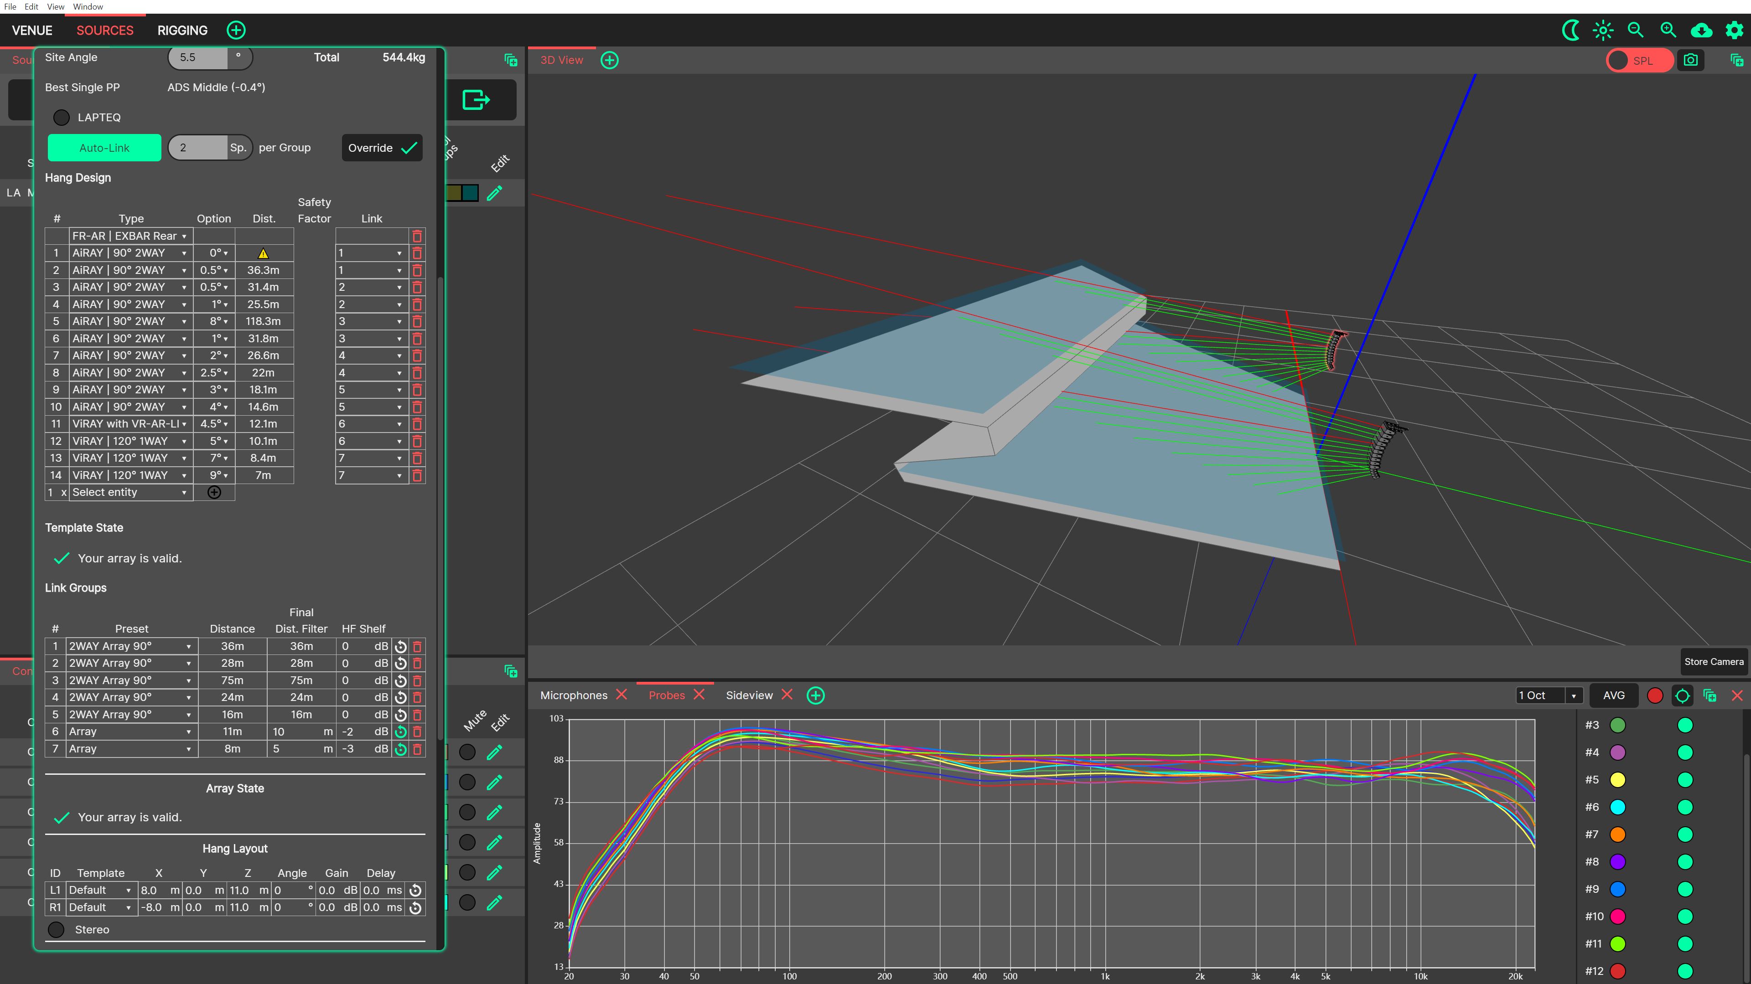Enable the LAPTEQ option
This screenshot has width=1751, height=984.
[x=61, y=118]
